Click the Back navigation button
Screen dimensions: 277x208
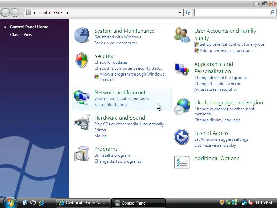tap(5, 12)
